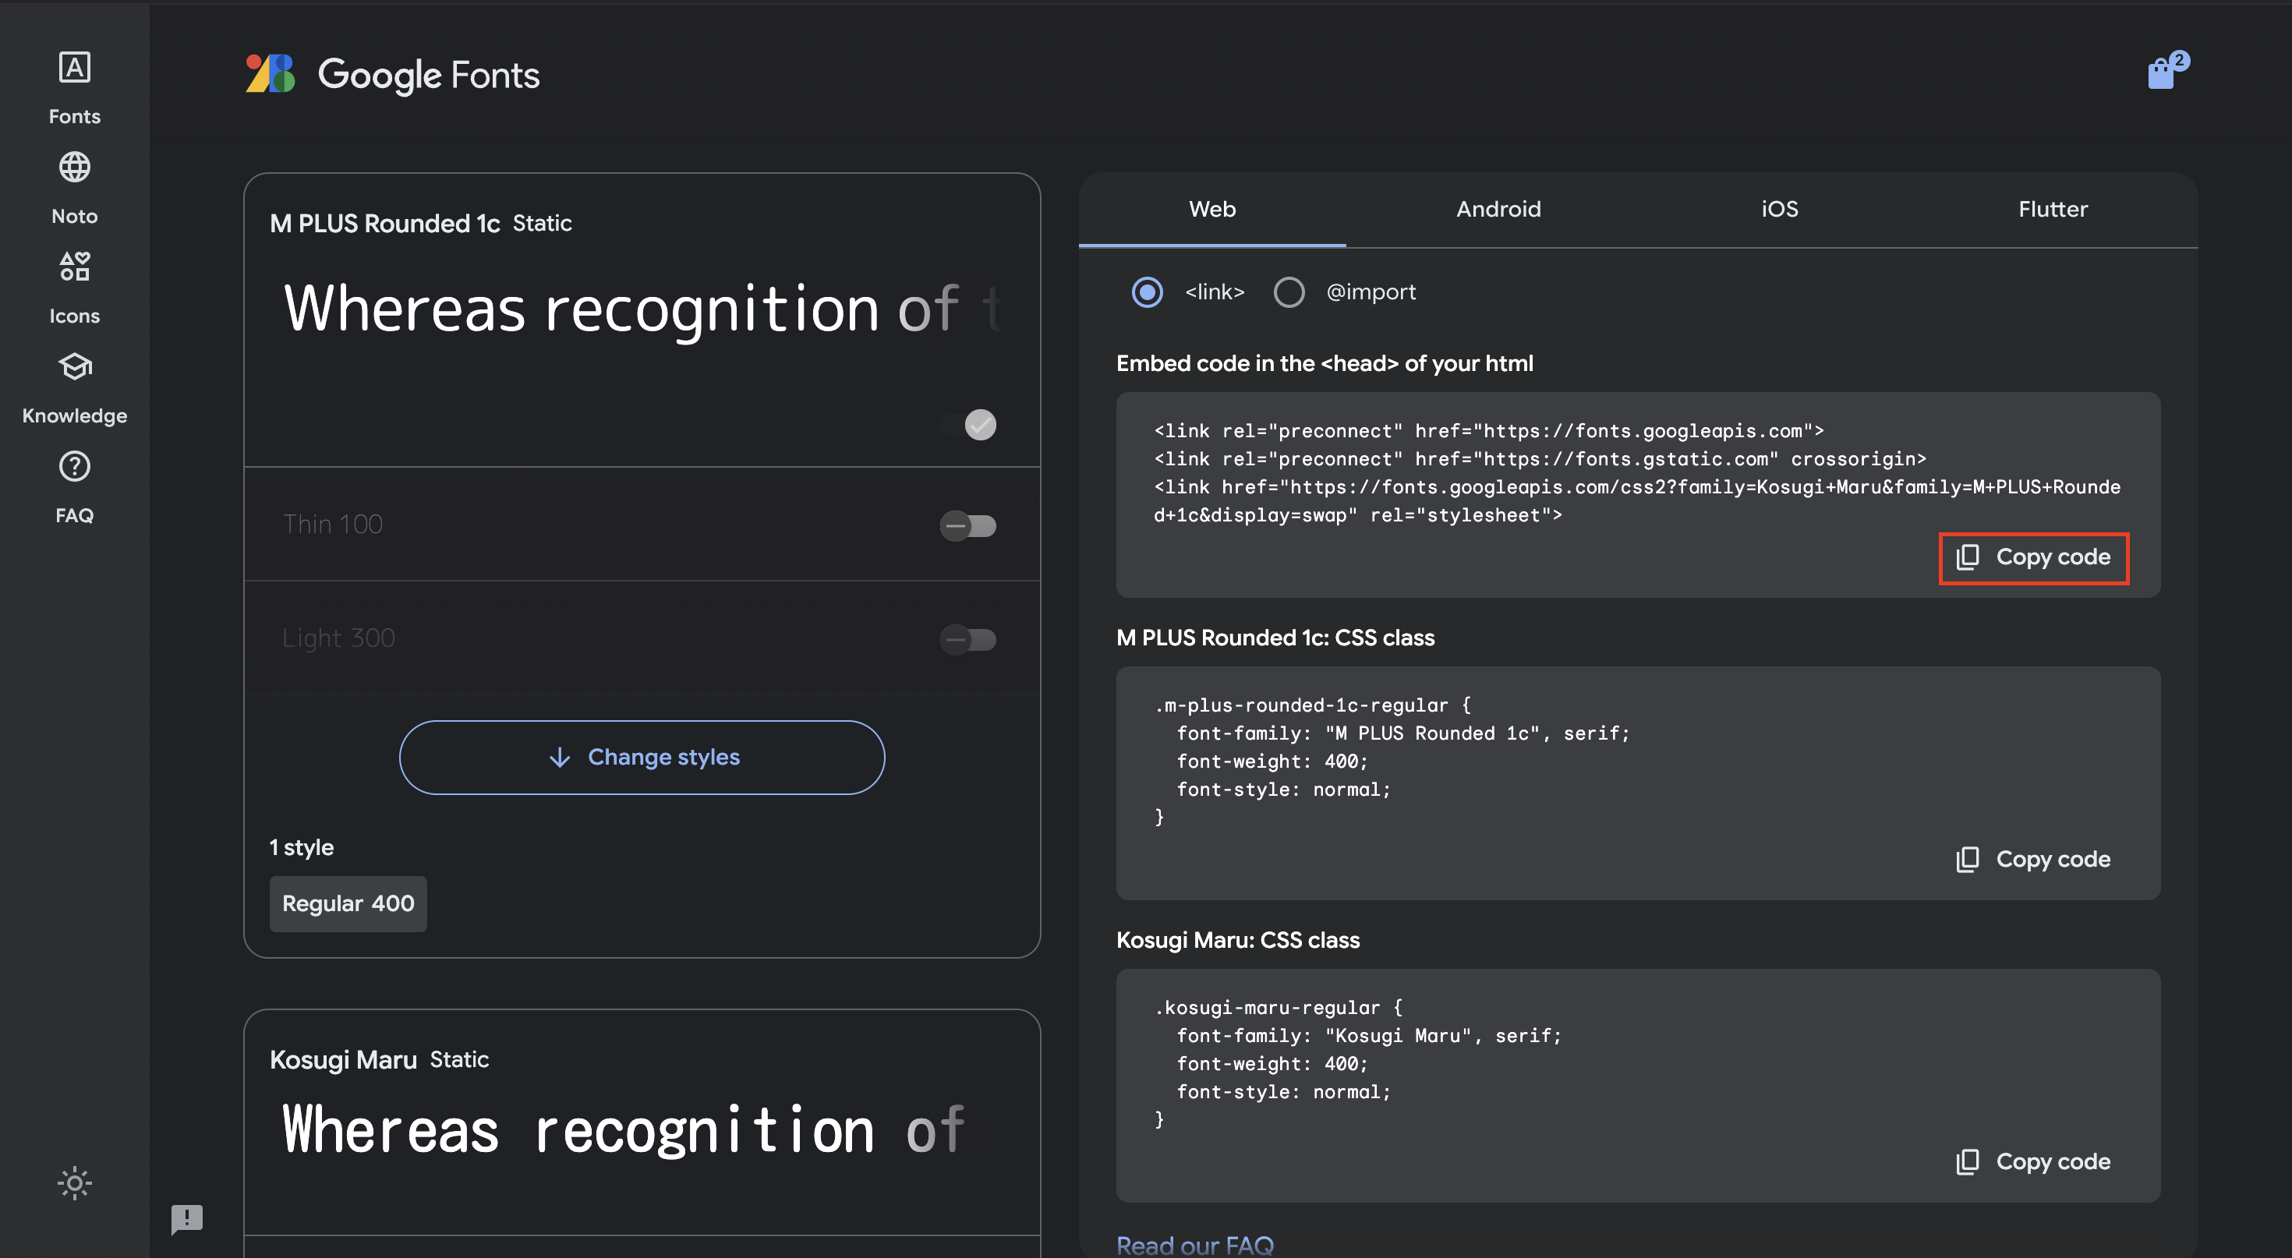The image size is (2292, 1258).
Task: Click the .kosugi-maru-regular CSS code text
Action: [1358, 1064]
